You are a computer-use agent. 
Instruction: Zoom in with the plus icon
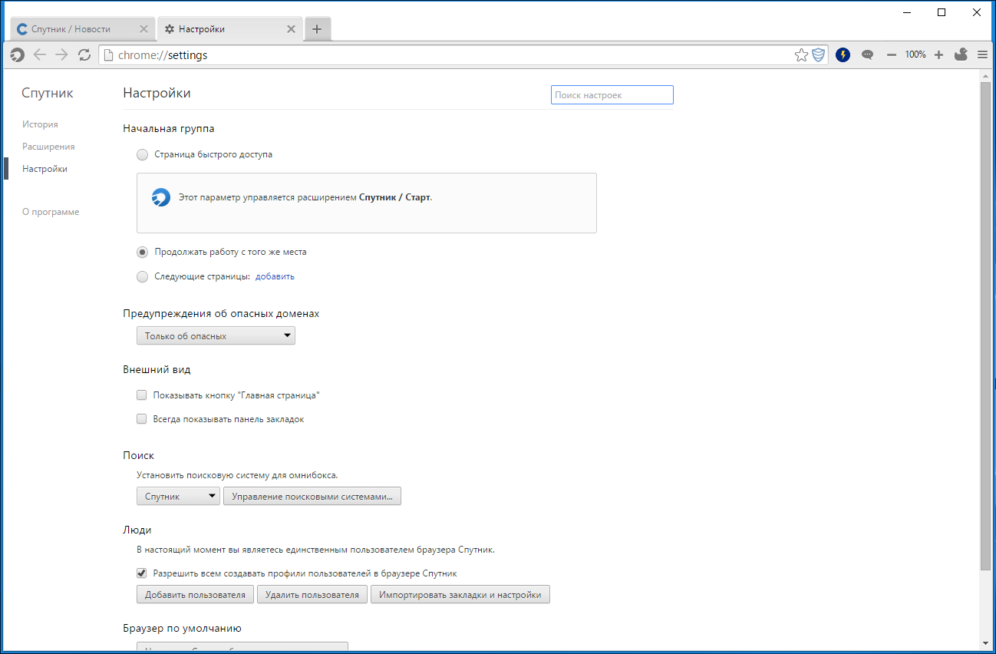pos(938,54)
